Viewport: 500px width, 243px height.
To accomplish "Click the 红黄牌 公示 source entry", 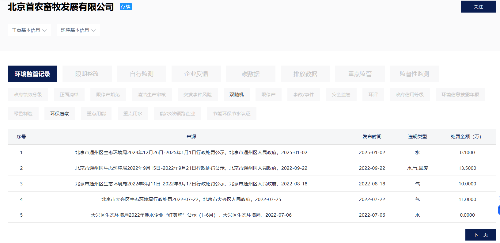I will point(191,215).
